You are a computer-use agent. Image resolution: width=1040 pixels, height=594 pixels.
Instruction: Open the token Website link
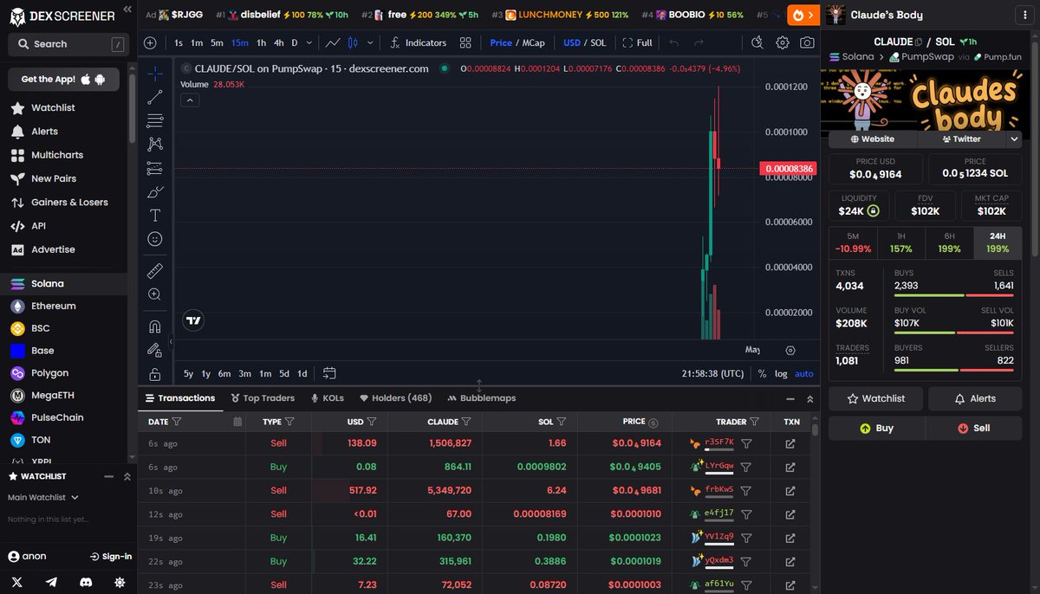(873, 139)
